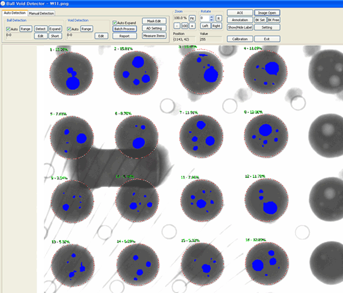Generate the Report
Image resolution: width=343 pixels, height=293 pixels.
pyautogui.click(x=125, y=36)
